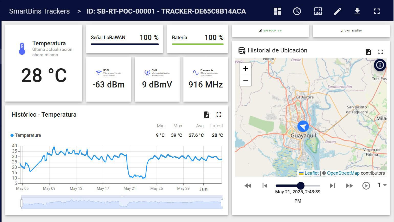Screen dimensions: 394x222
Task: Open the map info button
Action: coord(380,65)
